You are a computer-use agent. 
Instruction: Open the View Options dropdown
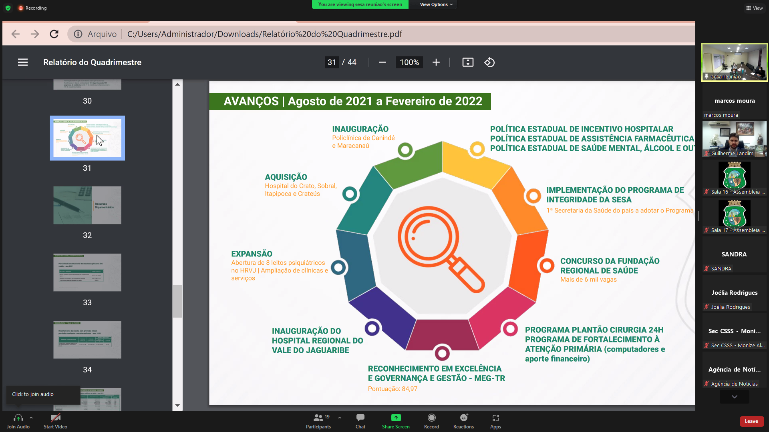(x=436, y=4)
